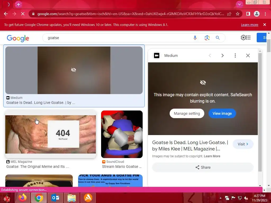Open the Windows Start button
The width and height of the screenshot is (271, 203).
click(7, 198)
